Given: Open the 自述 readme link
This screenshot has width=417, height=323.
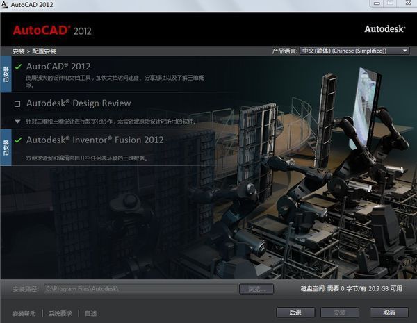Looking at the screenshot, I should click(x=90, y=314).
